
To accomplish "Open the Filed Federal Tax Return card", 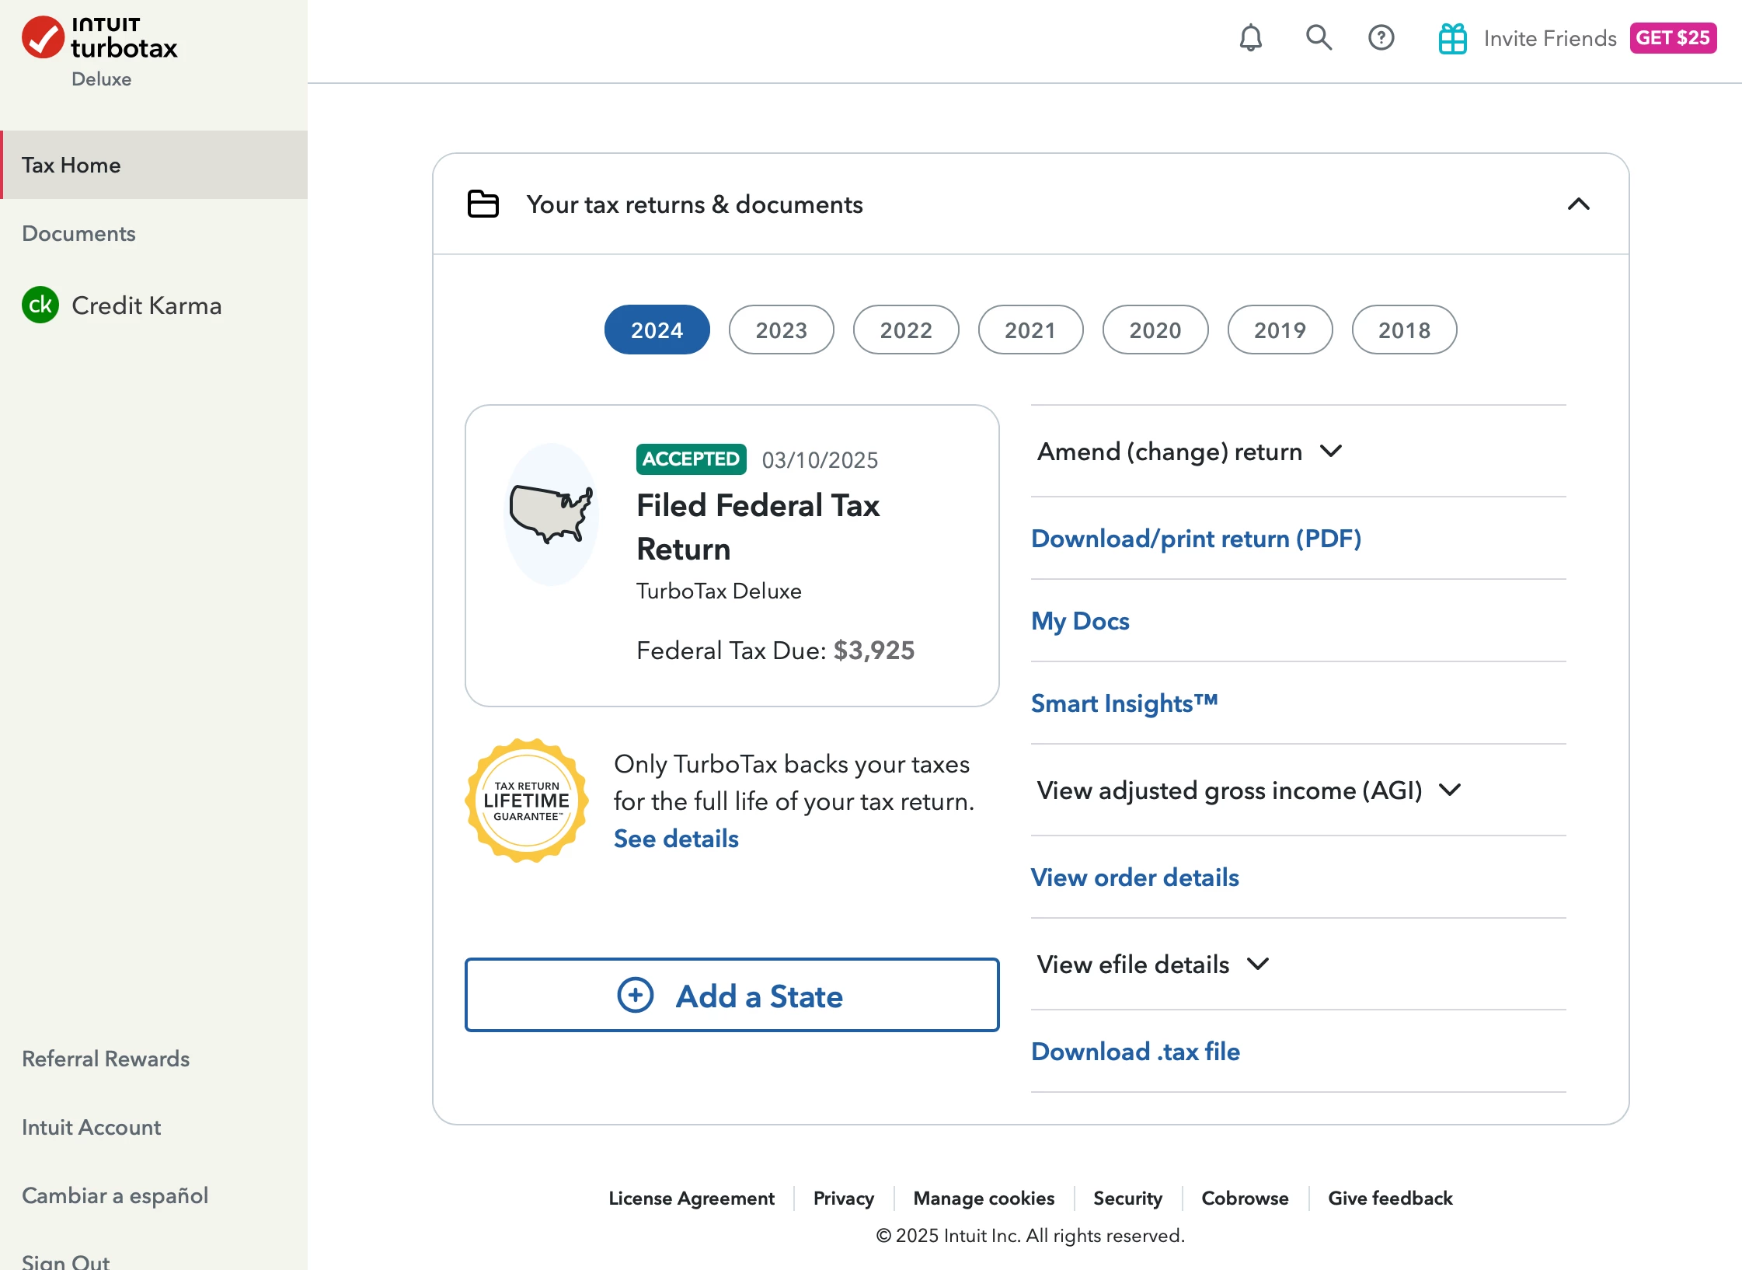I will point(731,555).
